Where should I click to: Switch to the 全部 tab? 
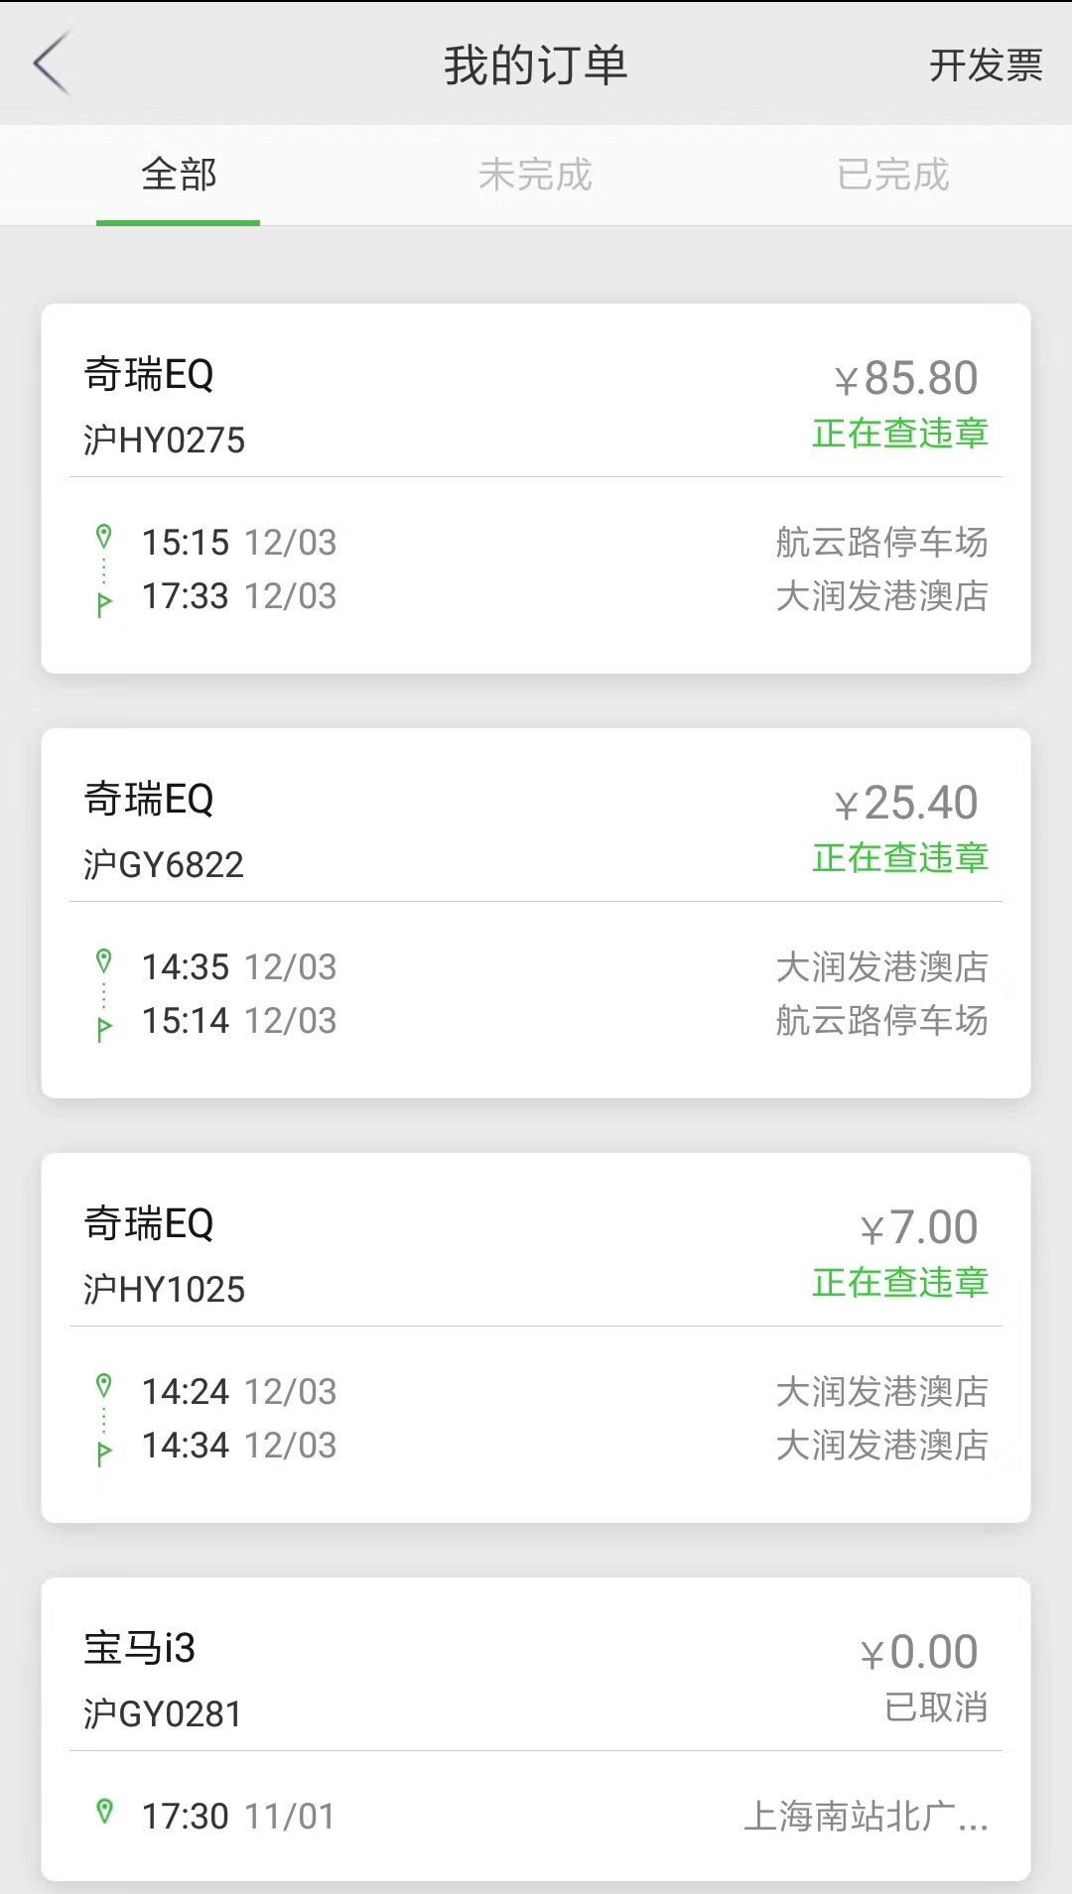coord(179,176)
